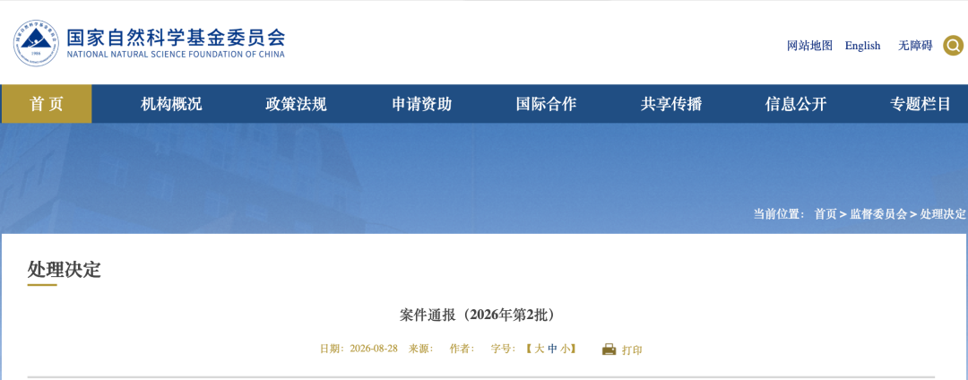
Task: Click the 来源 label
Action: [420, 349]
